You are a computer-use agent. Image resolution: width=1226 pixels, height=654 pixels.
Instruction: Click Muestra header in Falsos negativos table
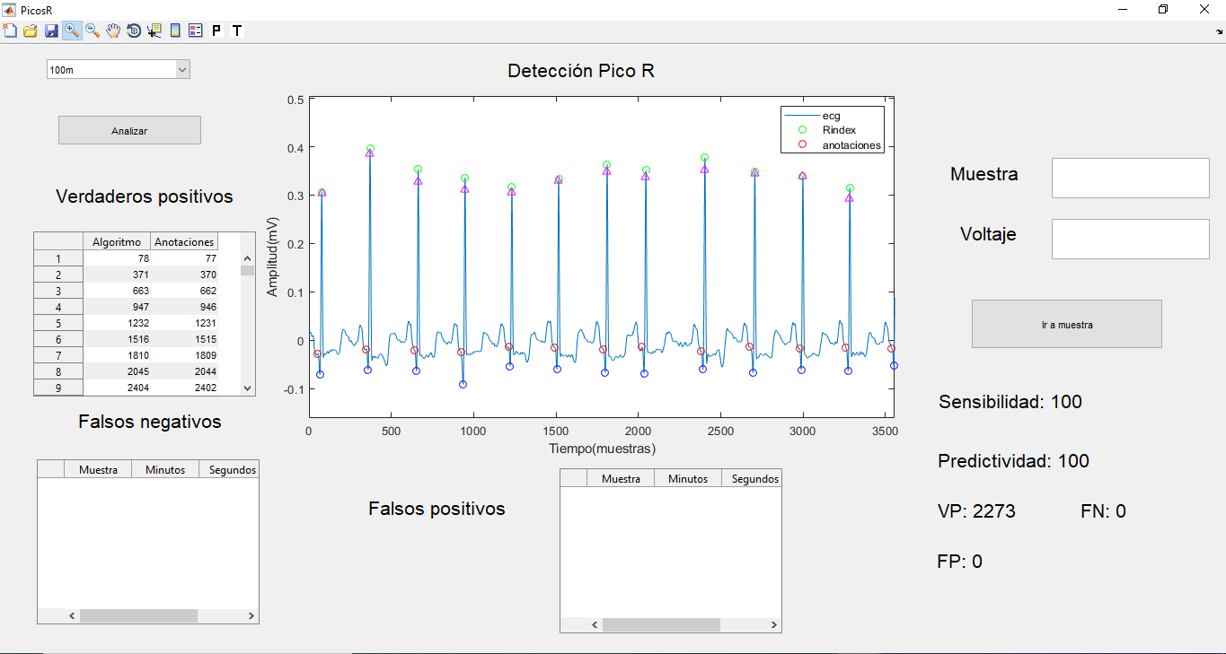point(98,469)
